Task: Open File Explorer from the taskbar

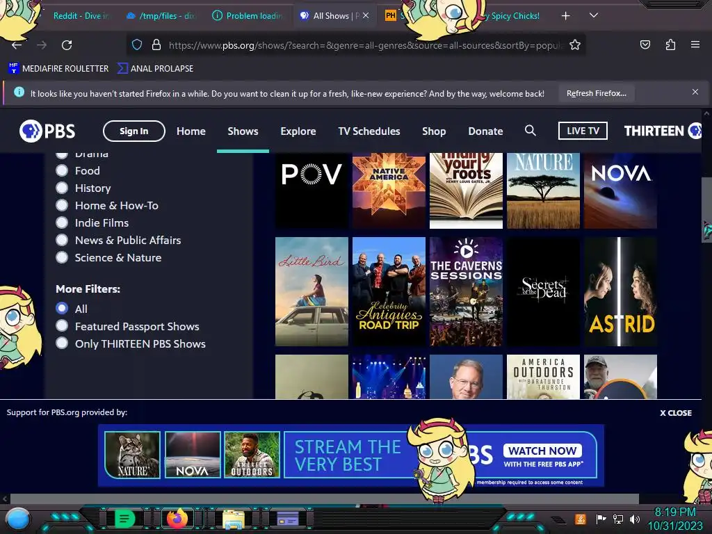Action: (234, 519)
